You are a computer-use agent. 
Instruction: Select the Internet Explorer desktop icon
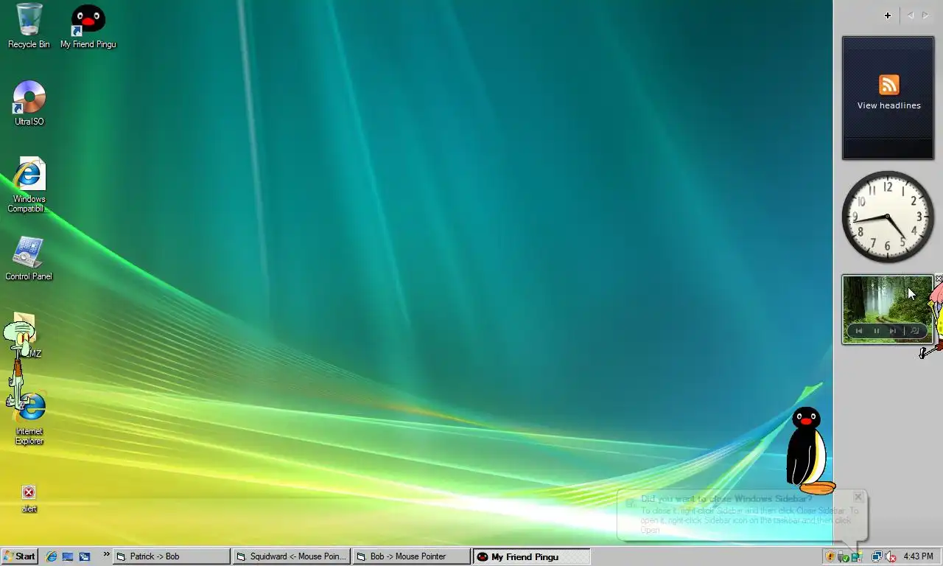click(x=29, y=419)
